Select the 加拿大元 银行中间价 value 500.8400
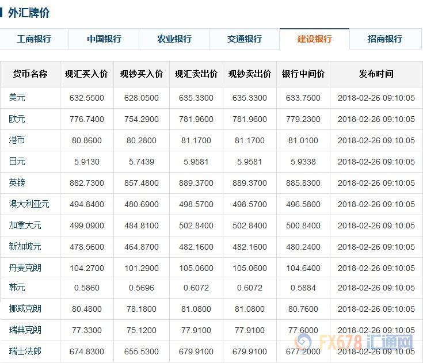 303,226
